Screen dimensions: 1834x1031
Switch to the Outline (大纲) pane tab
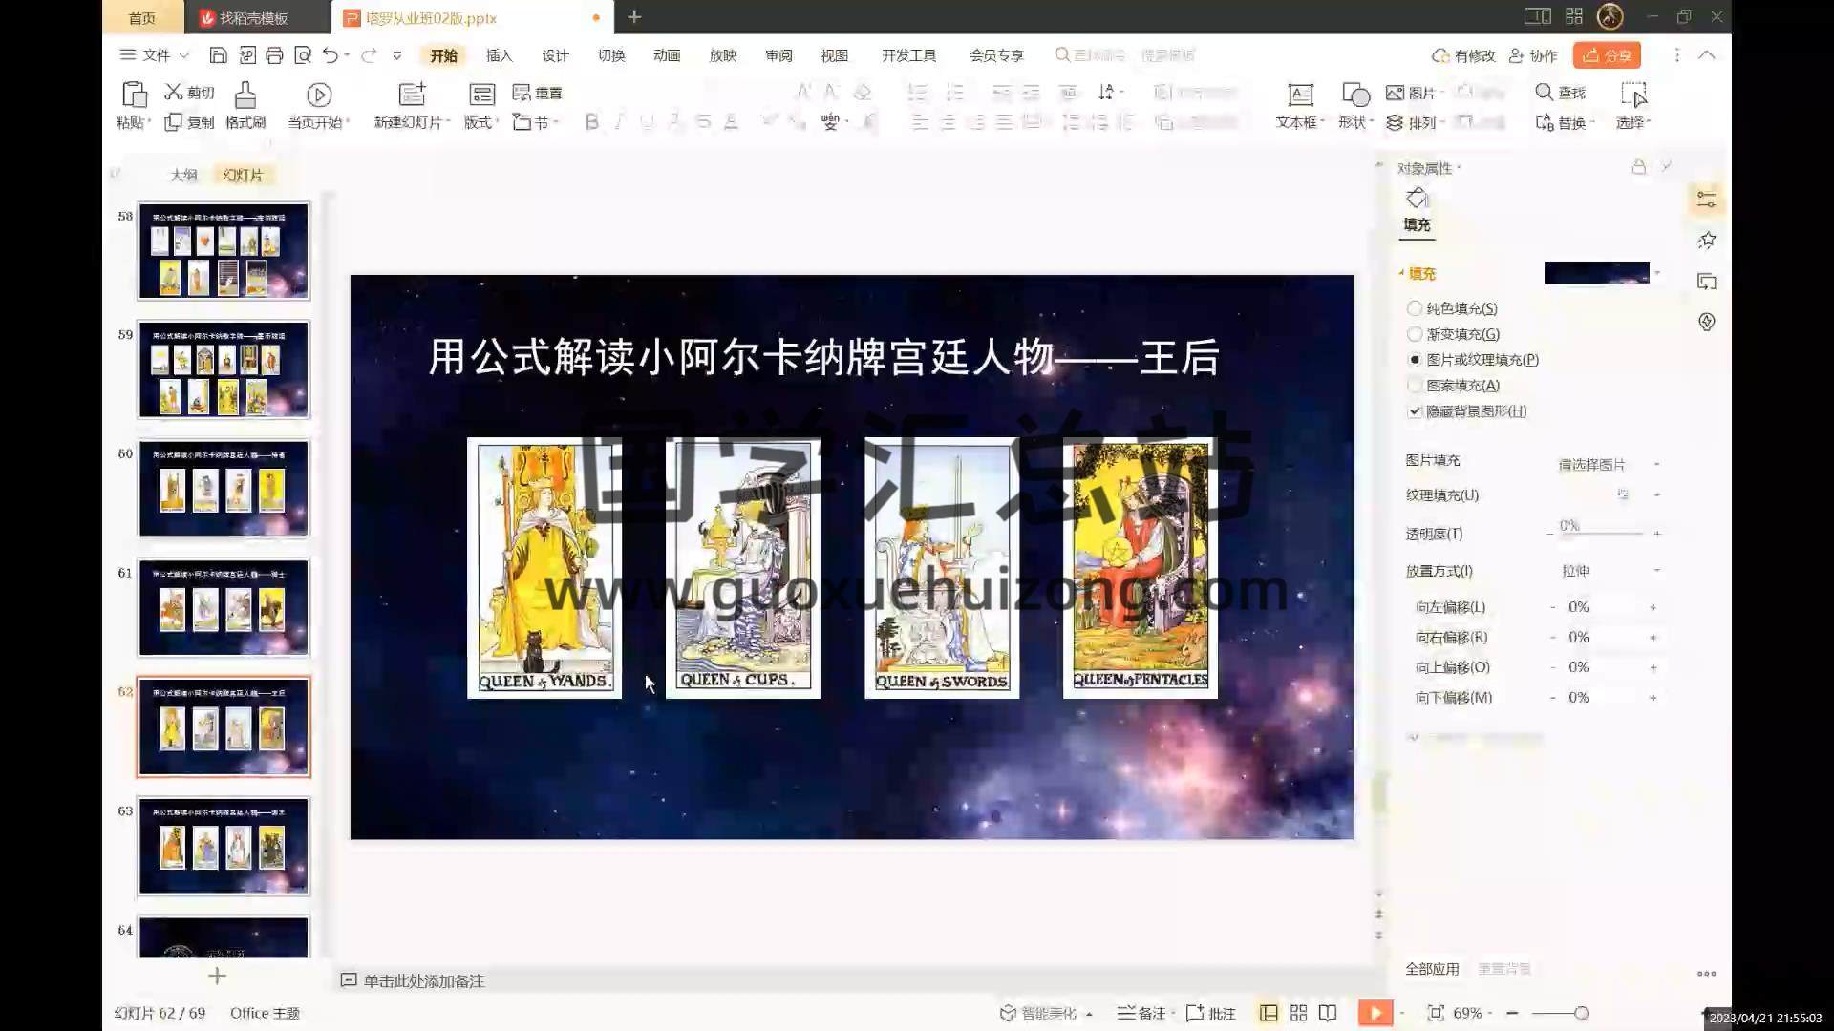[183, 175]
